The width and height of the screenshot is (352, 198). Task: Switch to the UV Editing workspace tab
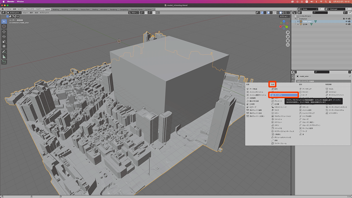(x=74, y=9)
